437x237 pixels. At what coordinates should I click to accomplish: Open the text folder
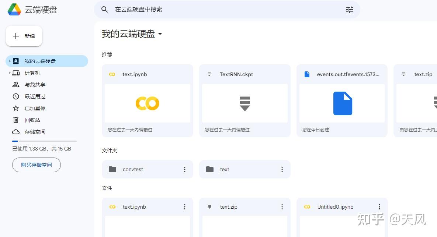(x=225, y=169)
